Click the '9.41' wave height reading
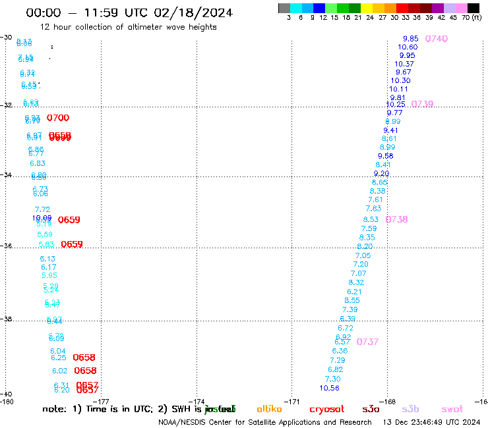This screenshot has height=428, width=488. (390, 130)
